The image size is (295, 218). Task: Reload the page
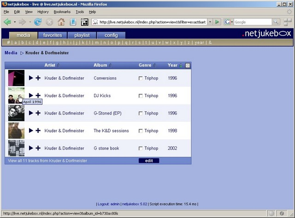[38, 22]
